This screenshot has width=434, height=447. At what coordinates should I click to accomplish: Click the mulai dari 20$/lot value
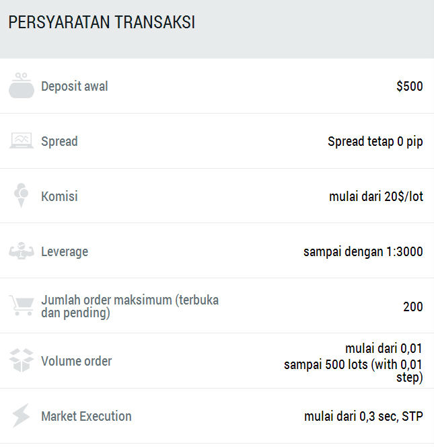(376, 196)
